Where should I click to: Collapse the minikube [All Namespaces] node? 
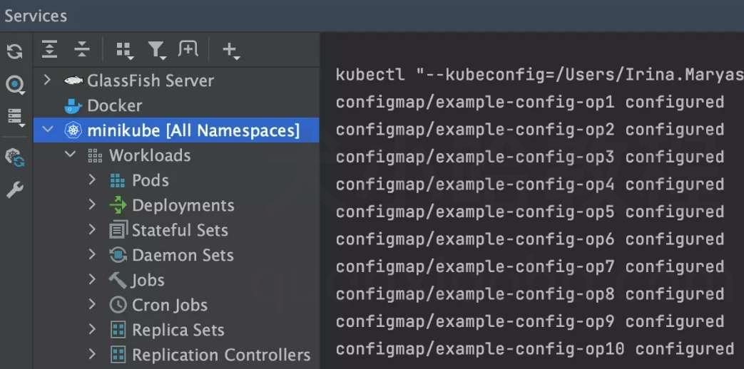coord(48,130)
